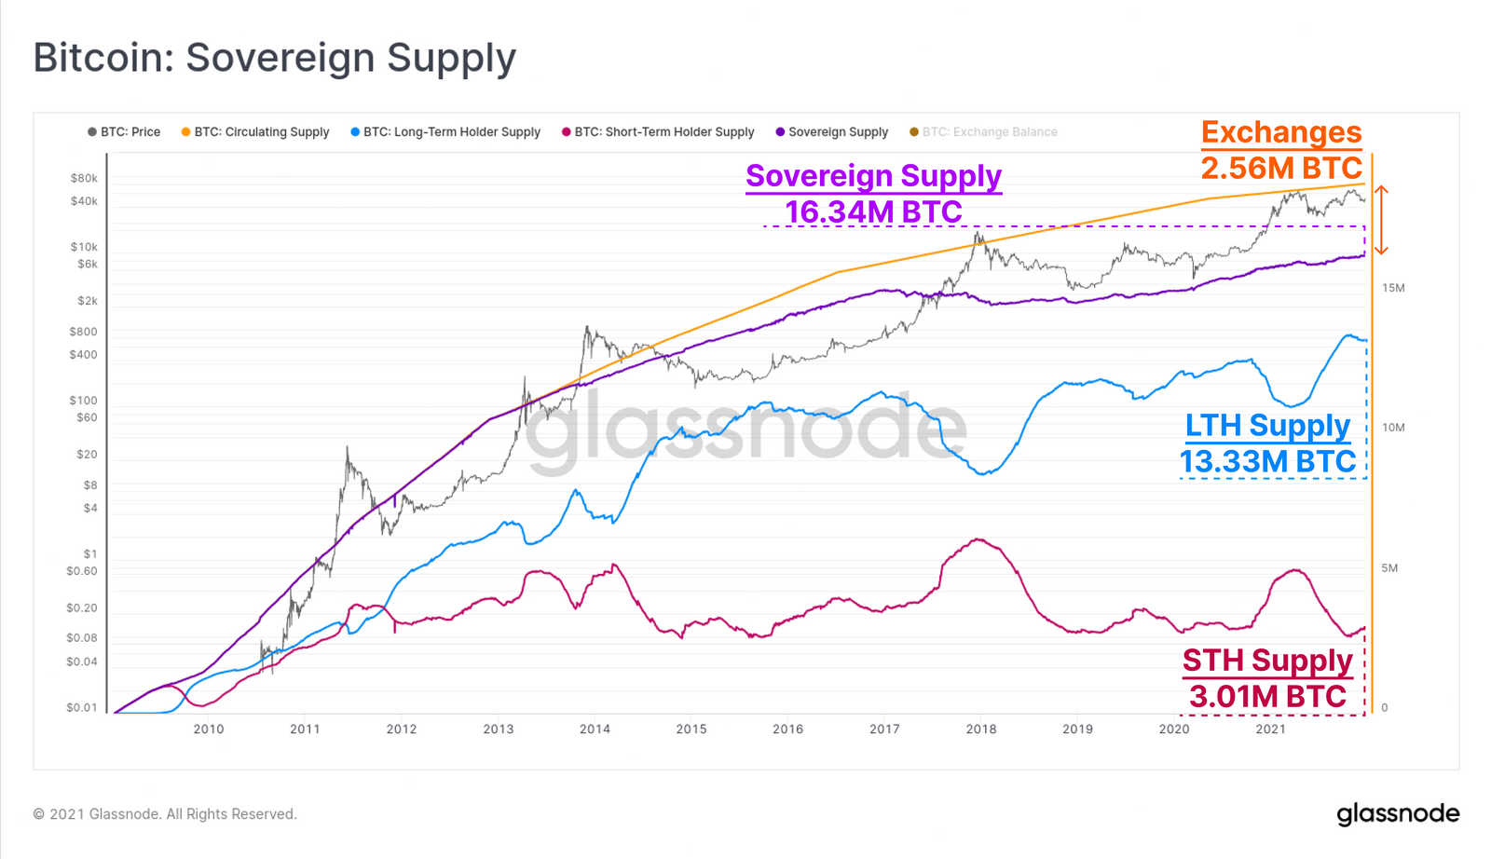Click the LTH Supply 13.33M BTC label
The image size is (1491, 859).
coord(1267,443)
